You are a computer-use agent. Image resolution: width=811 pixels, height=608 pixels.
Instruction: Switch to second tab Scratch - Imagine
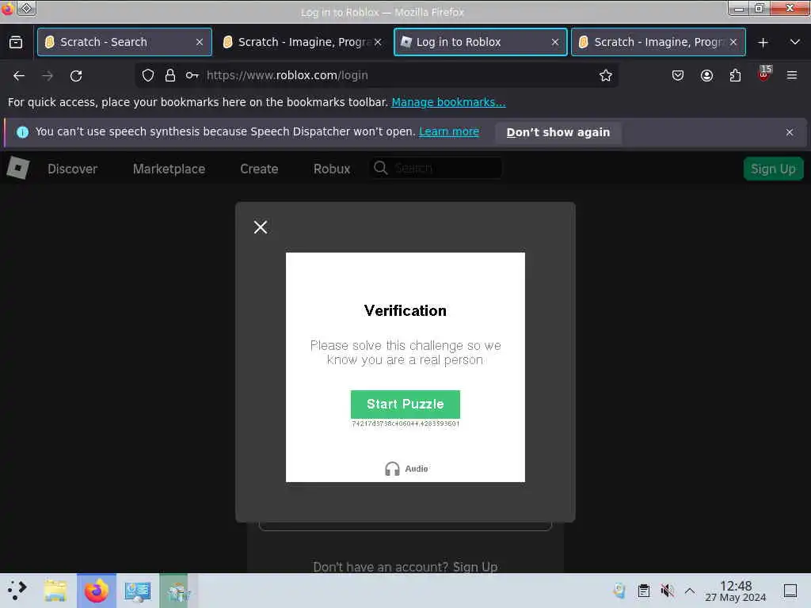[303, 42]
